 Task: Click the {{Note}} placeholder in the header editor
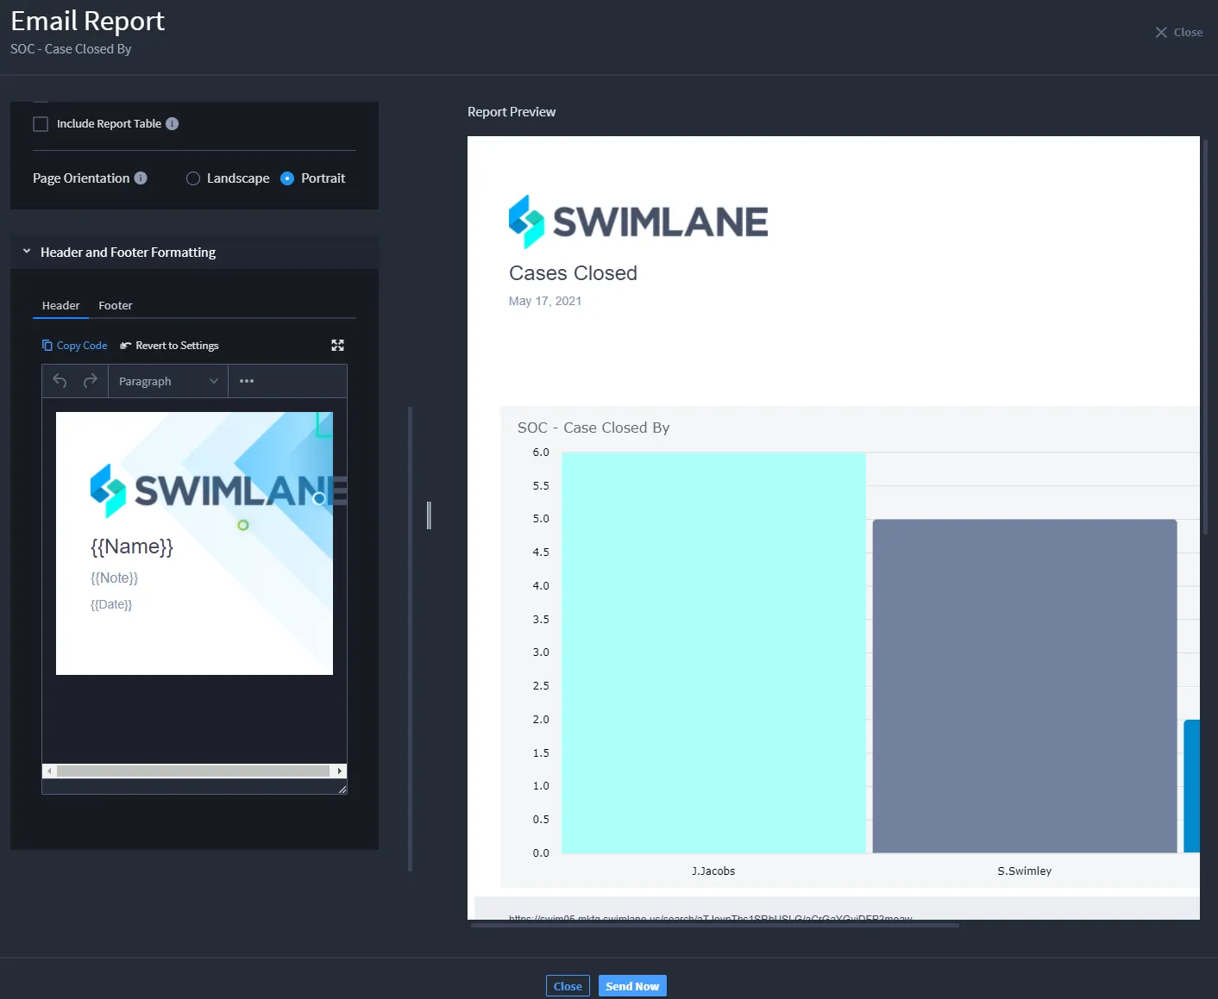tap(114, 578)
